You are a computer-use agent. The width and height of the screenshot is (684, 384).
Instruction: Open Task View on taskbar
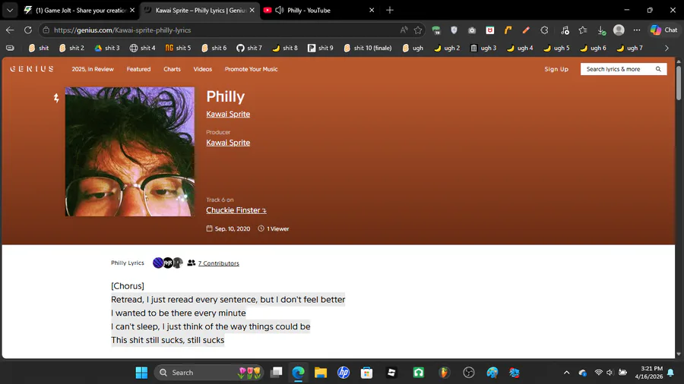coord(276,373)
